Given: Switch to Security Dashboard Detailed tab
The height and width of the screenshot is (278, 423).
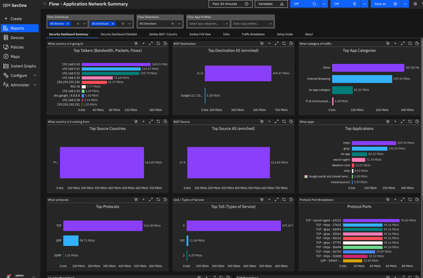Looking at the screenshot, I should point(118,34).
